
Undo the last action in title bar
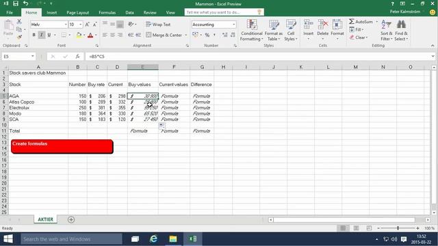pyautogui.click(x=26, y=3)
